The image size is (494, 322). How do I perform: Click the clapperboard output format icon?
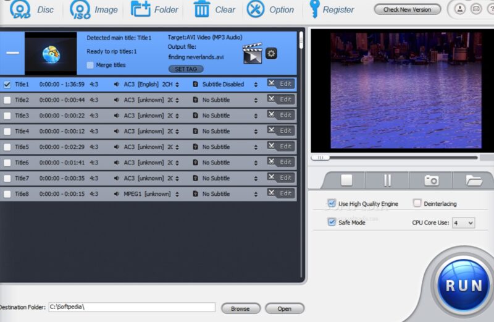pos(253,53)
